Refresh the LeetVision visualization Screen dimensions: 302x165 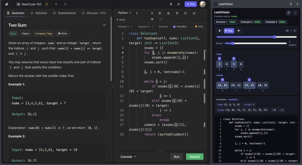[289, 13]
